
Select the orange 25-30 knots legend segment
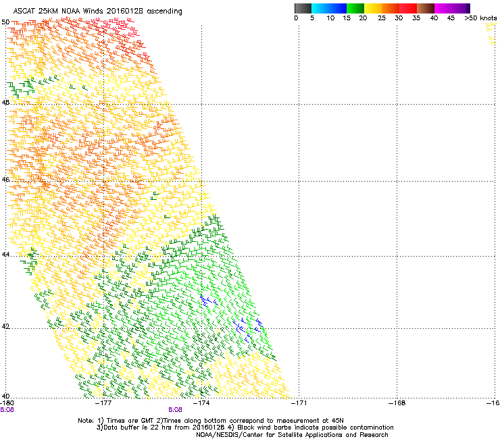[x=391, y=8]
